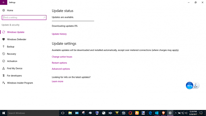
Task: Open Change active hours link
Action: [x=62, y=57]
